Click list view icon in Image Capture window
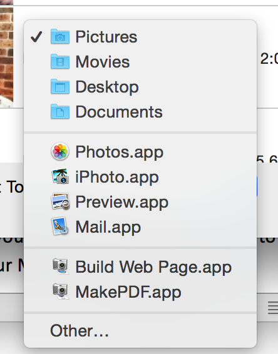The image size is (278, 354). tap(273, 308)
